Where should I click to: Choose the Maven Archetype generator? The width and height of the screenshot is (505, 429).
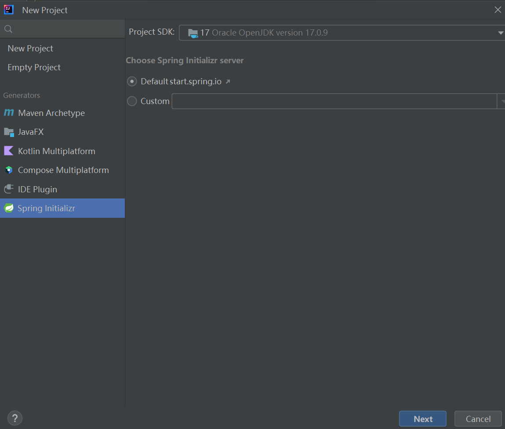pyautogui.click(x=62, y=113)
